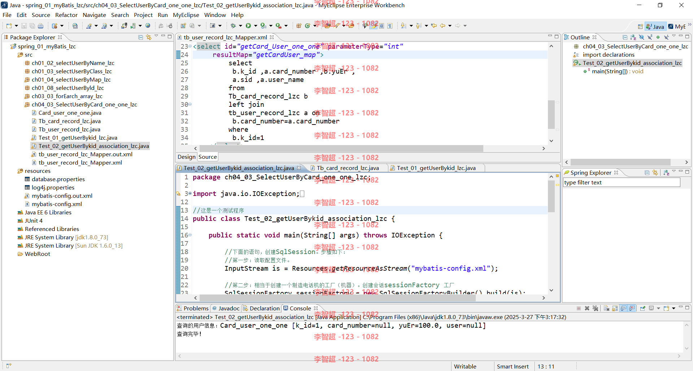This screenshot has width=693, height=371.
Task: Toggle Hide Static Members in Outline
Action: pos(650,37)
